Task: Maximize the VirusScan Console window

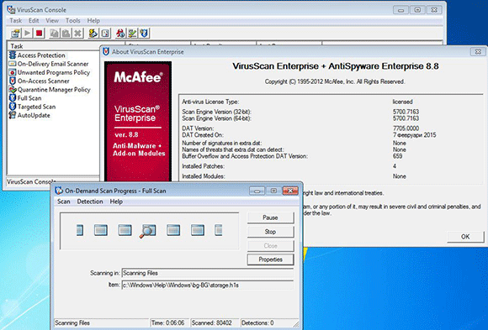Action: click(417, 10)
